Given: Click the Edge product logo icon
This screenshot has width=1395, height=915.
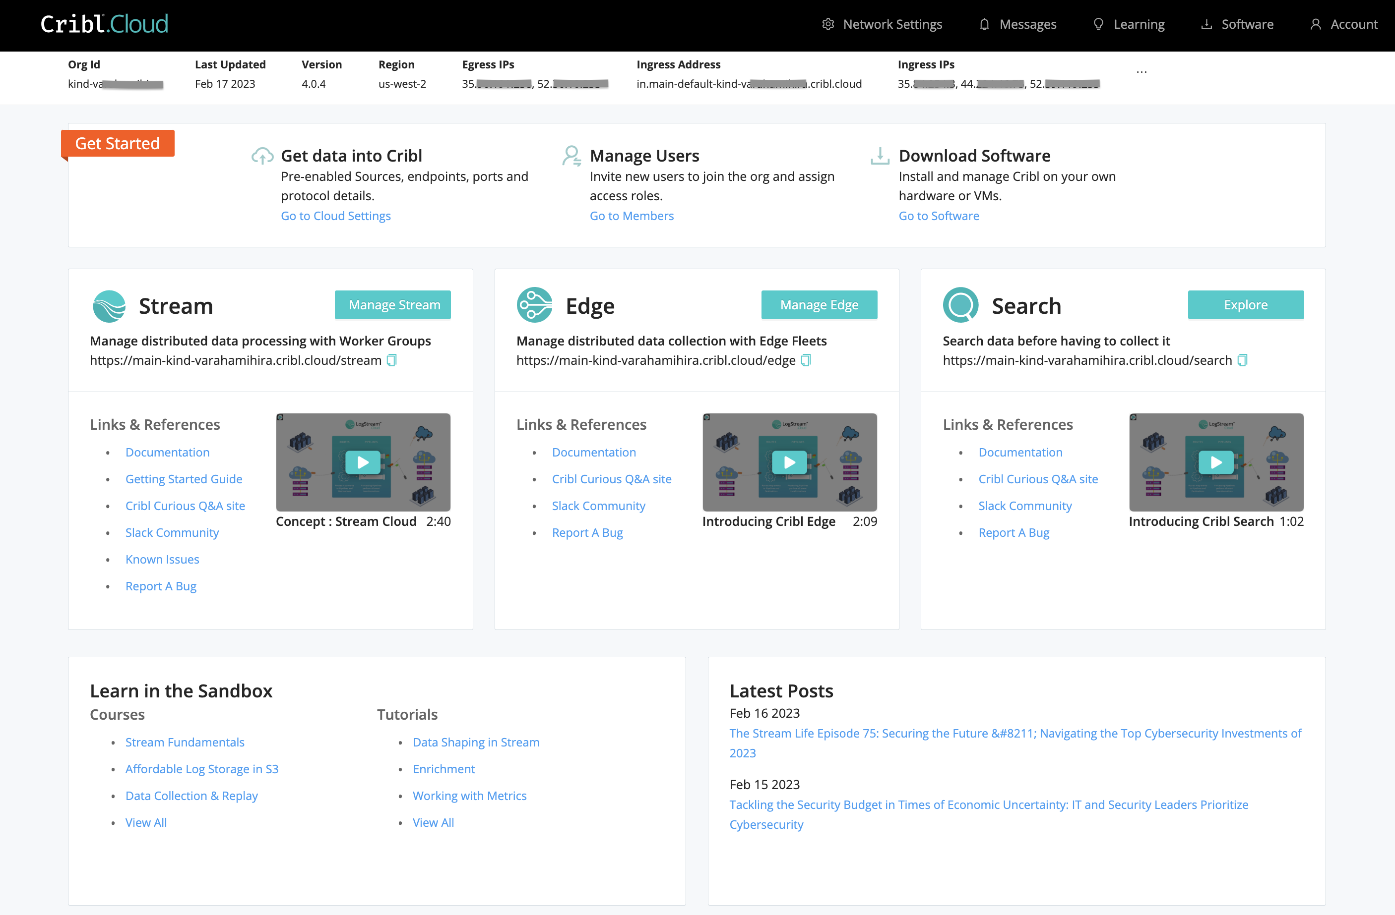Looking at the screenshot, I should click(534, 305).
